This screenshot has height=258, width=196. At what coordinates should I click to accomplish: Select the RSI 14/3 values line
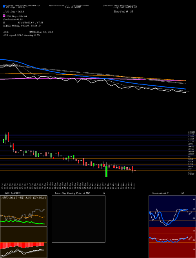[x=23, y=23]
